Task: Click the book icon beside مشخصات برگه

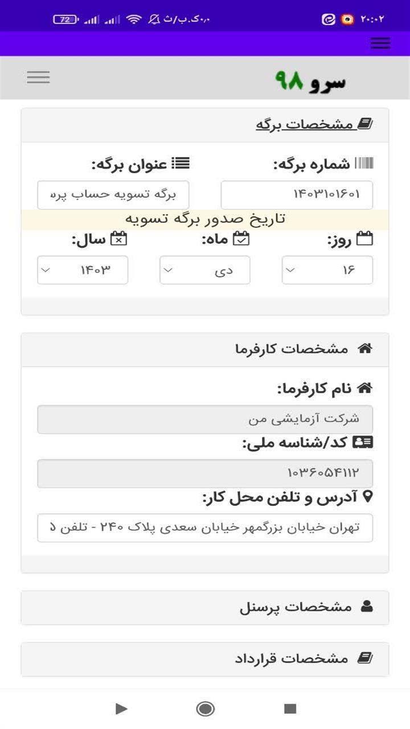Action: 364,124
